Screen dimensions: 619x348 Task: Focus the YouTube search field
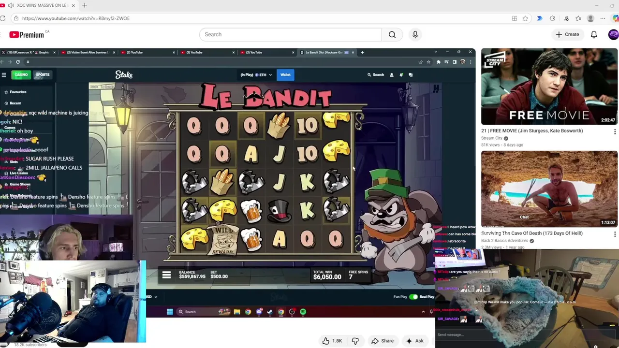click(x=290, y=34)
